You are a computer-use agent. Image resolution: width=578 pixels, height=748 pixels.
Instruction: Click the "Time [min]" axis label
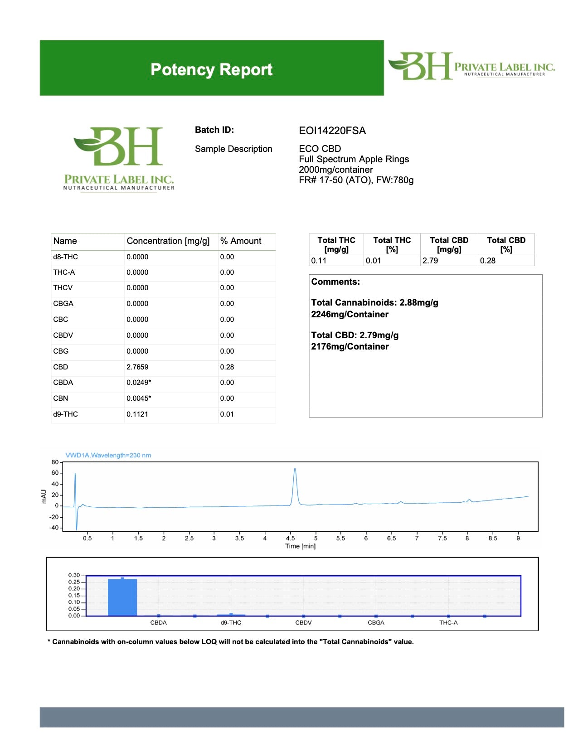[300, 546]
